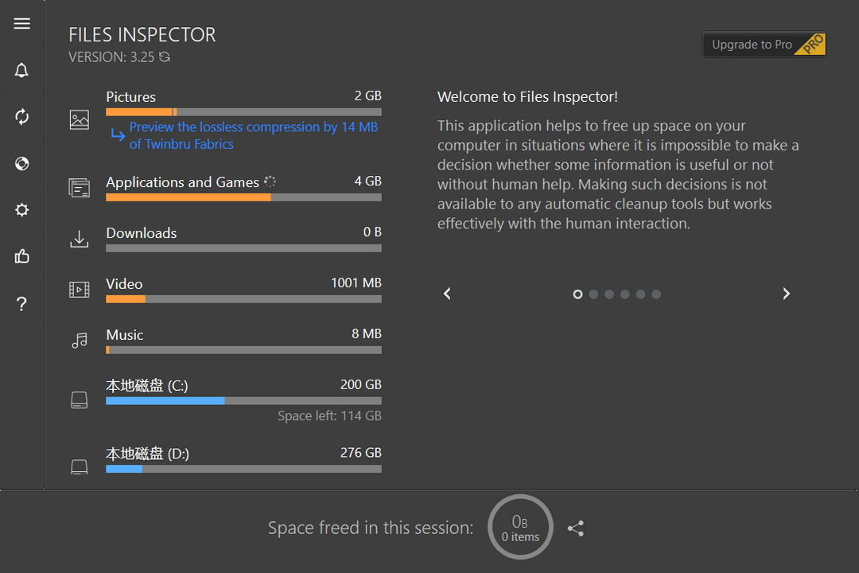Open the Pictures category
Viewport: 859px width, 573px height.
(131, 97)
